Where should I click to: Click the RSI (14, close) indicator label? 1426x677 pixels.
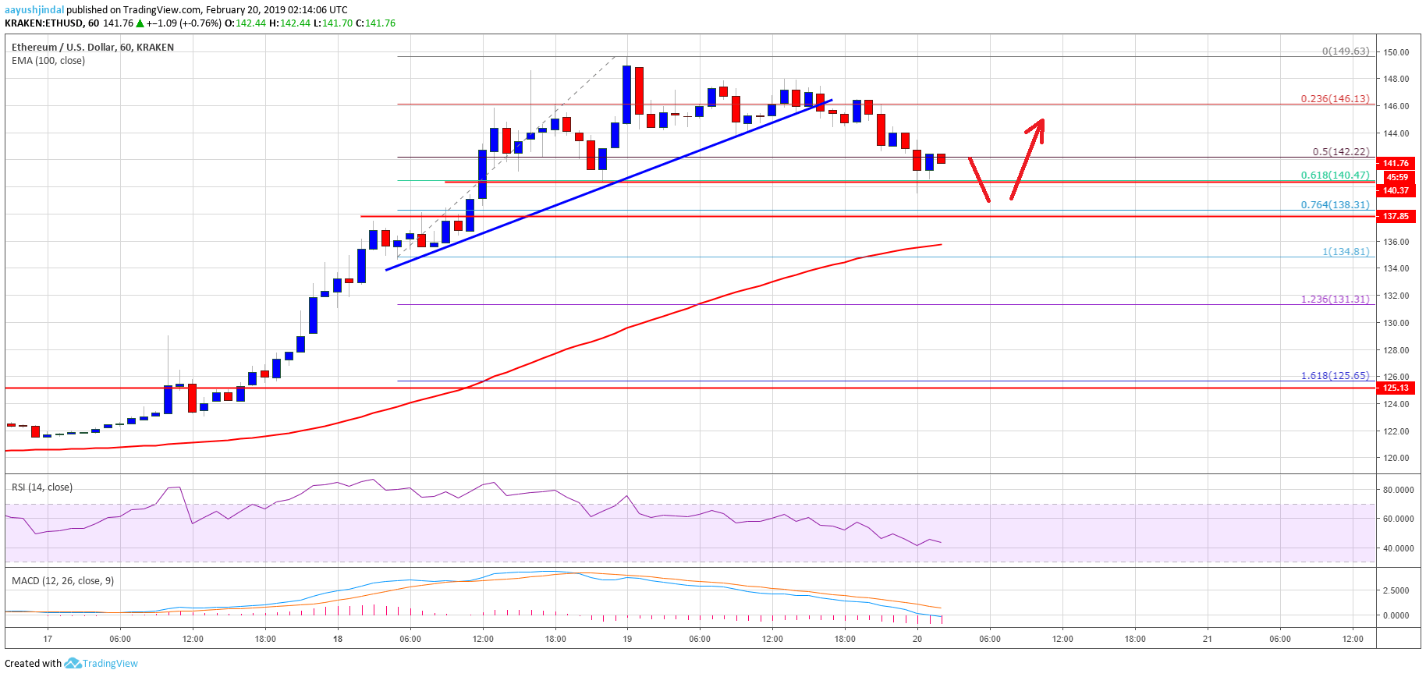[x=42, y=487]
